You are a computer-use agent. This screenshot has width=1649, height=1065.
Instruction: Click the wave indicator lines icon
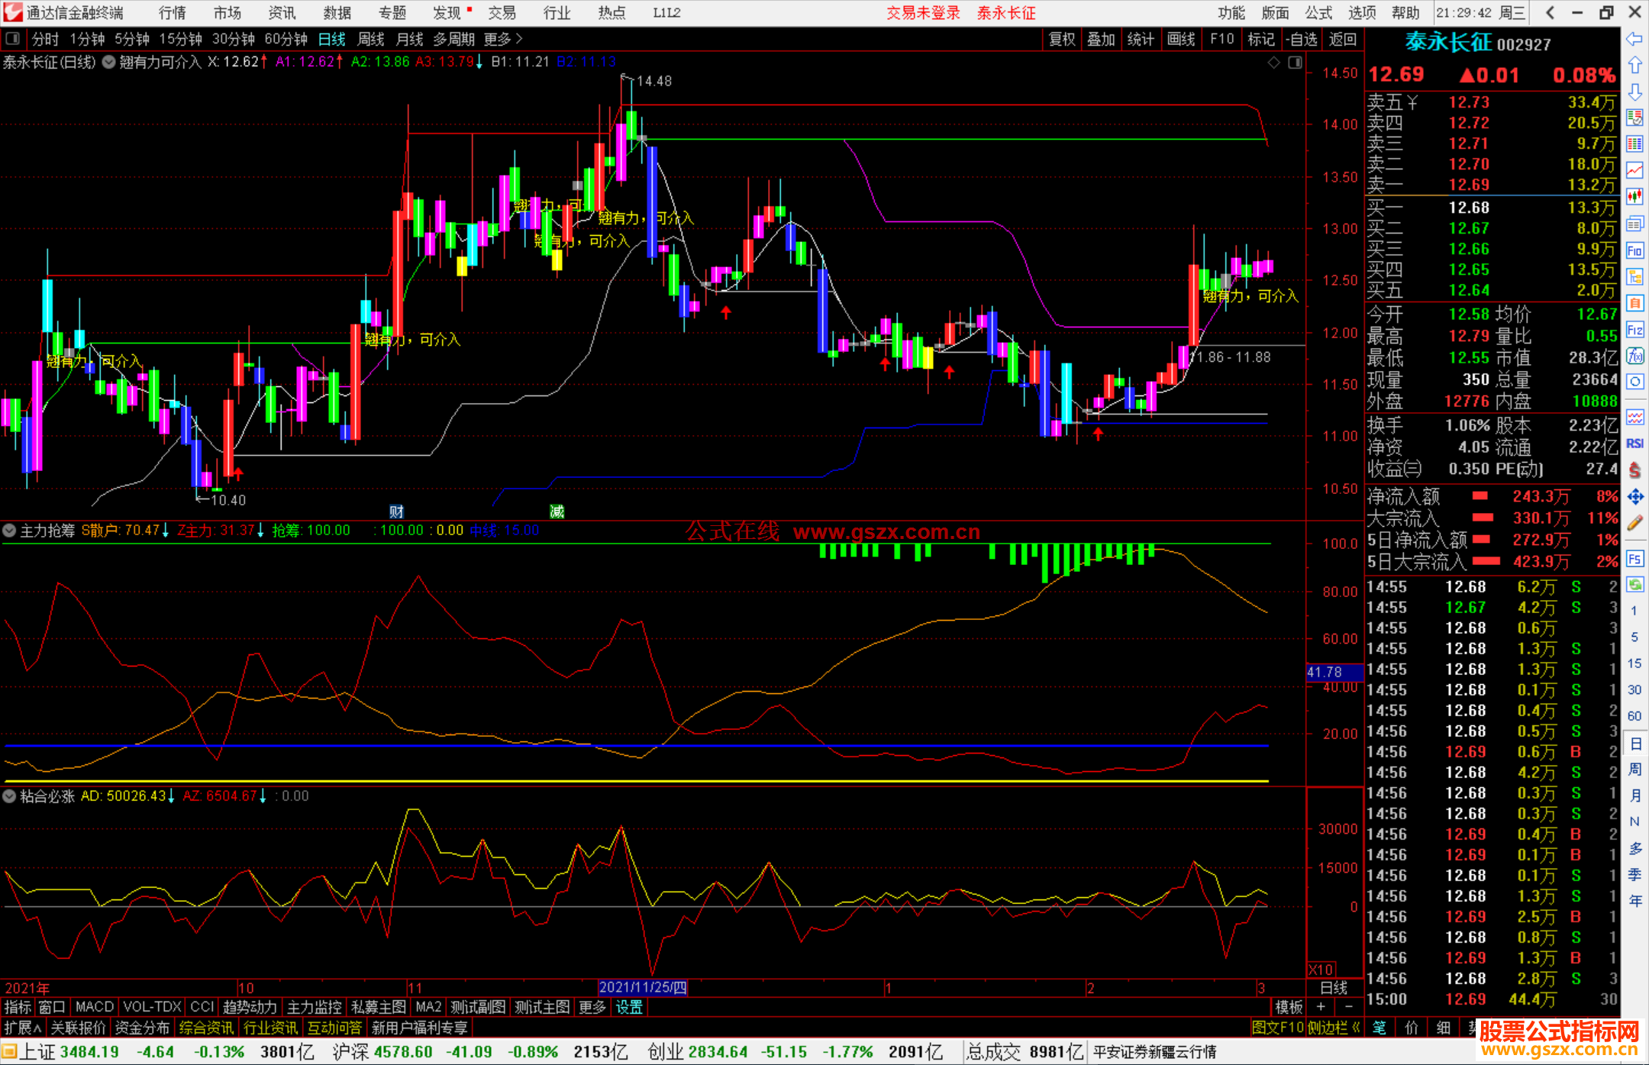click(1634, 417)
